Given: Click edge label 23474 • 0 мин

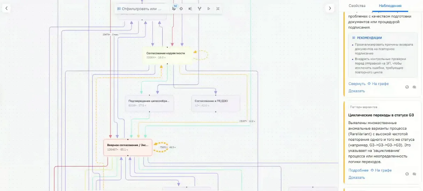Looking at the screenshot, I should (x=110, y=35).
